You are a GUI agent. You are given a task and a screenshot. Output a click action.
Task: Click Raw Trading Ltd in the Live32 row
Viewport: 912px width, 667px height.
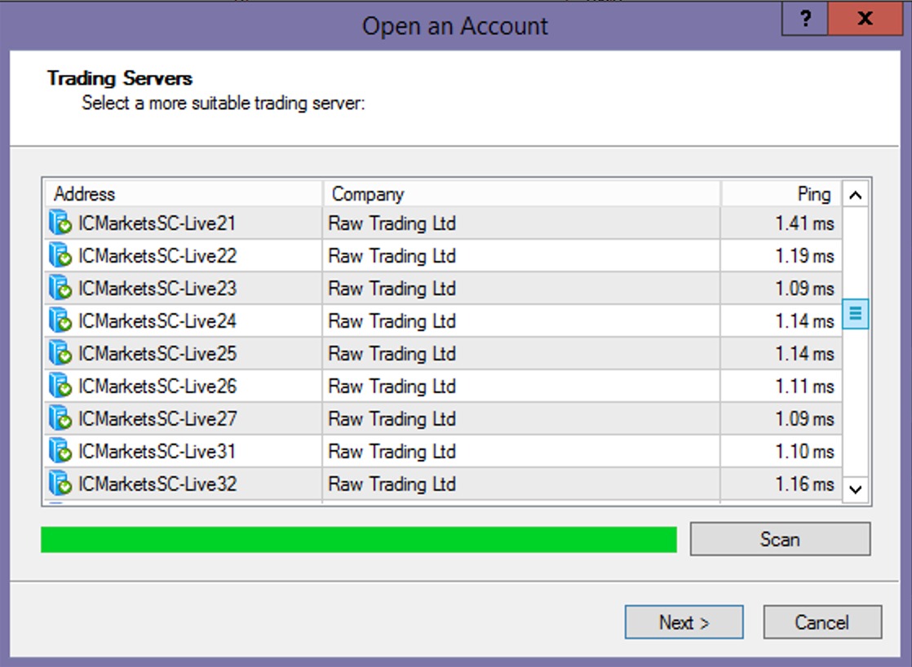tap(392, 484)
